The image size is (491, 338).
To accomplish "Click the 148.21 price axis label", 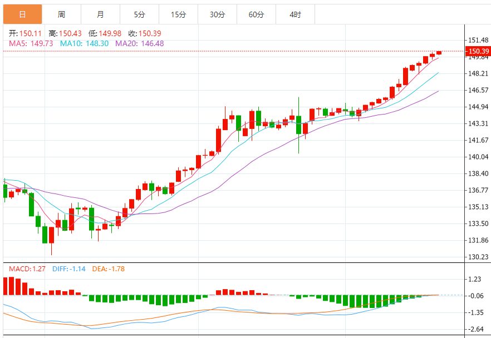I will pyautogui.click(x=478, y=73).
